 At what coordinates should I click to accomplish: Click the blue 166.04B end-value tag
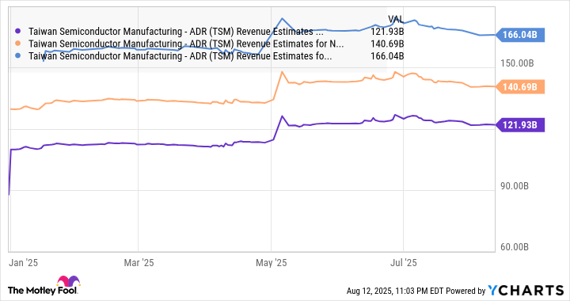coord(520,35)
